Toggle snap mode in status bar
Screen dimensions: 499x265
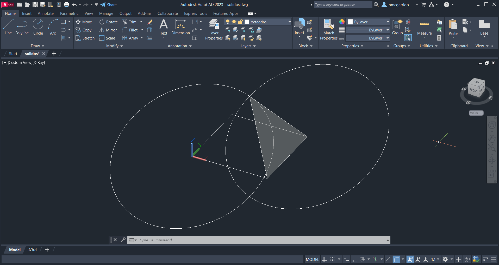tap(333, 259)
